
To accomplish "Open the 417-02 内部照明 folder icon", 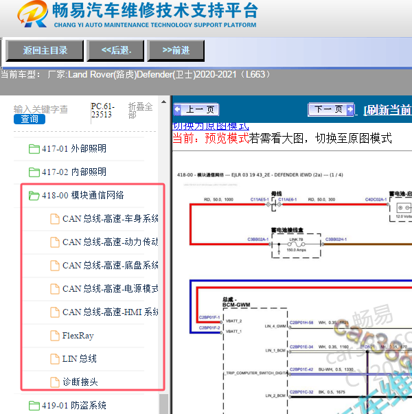I will point(34,172).
